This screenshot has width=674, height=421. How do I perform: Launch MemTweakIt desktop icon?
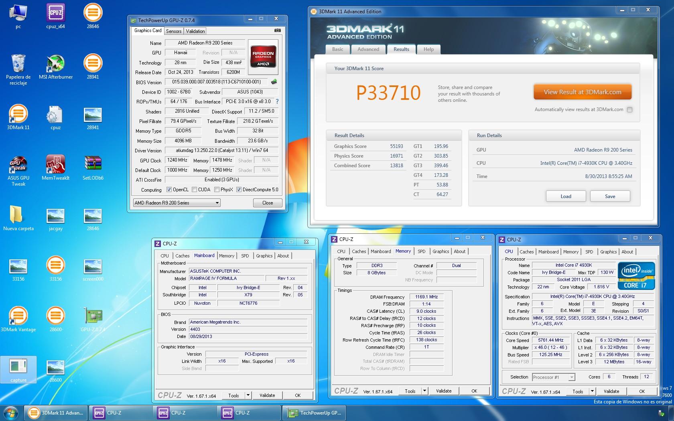(55, 168)
